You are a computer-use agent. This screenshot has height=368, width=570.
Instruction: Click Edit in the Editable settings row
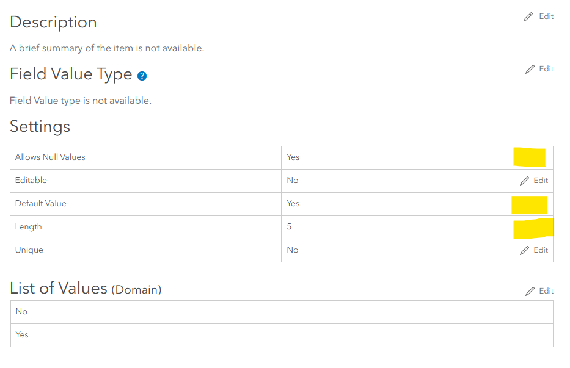tap(540, 180)
